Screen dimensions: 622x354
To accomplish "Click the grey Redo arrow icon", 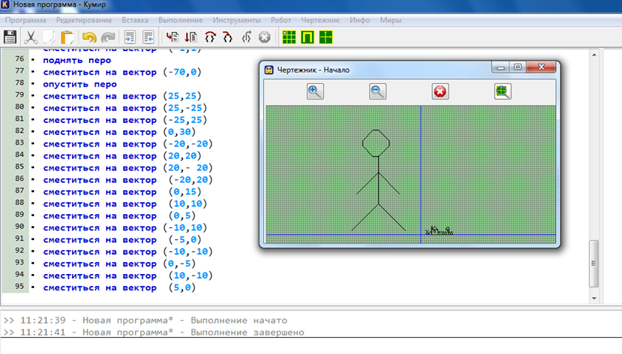I will click(108, 37).
